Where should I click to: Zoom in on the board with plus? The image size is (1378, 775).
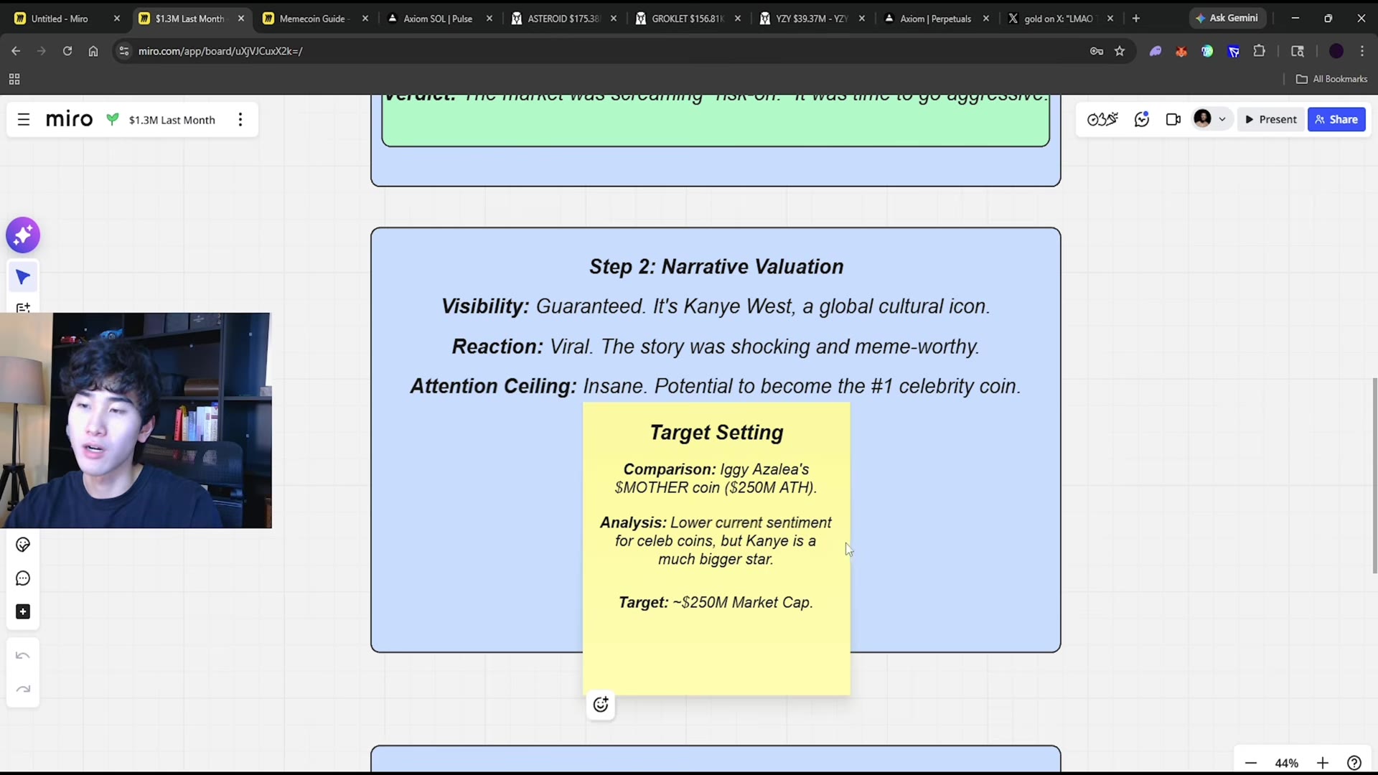(1323, 763)
